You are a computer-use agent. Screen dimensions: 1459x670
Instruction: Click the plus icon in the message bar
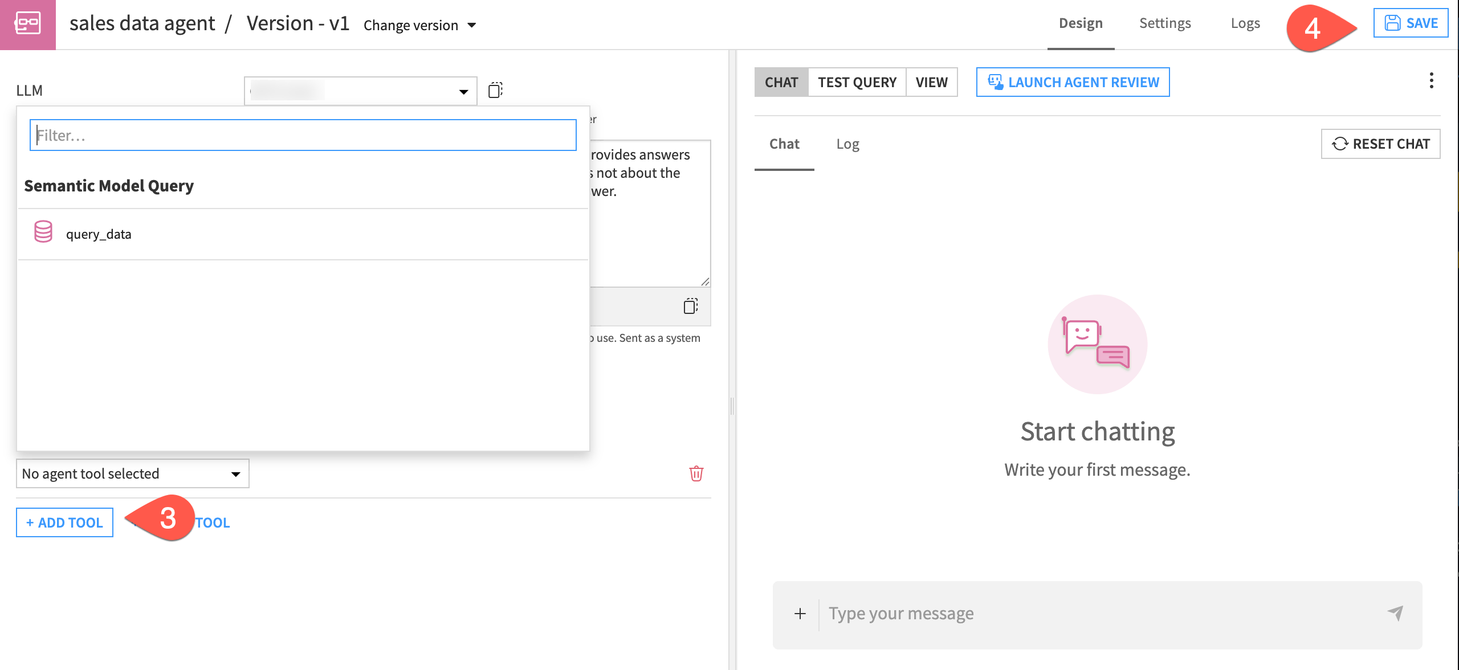[x=800, y=614]
